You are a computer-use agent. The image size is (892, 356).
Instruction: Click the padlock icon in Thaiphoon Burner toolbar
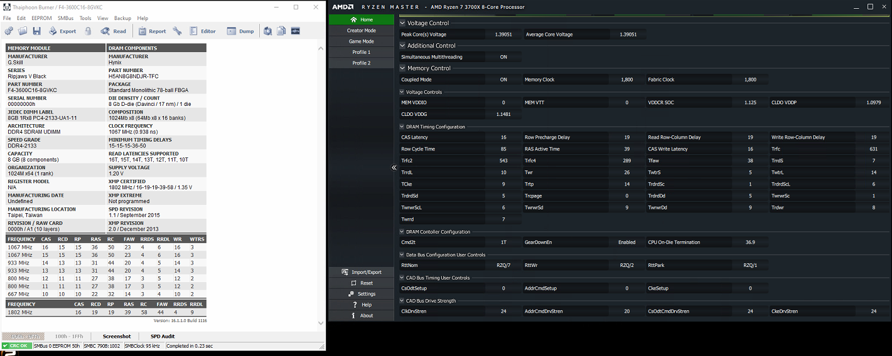88,31
